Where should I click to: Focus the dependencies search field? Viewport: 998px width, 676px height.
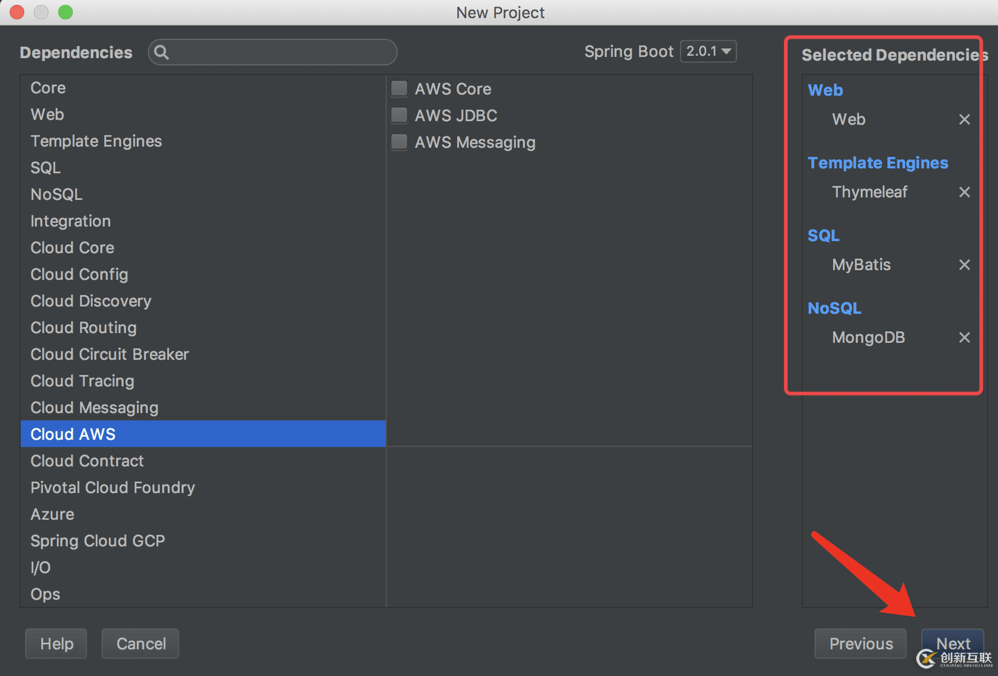[x=273, y=52]
